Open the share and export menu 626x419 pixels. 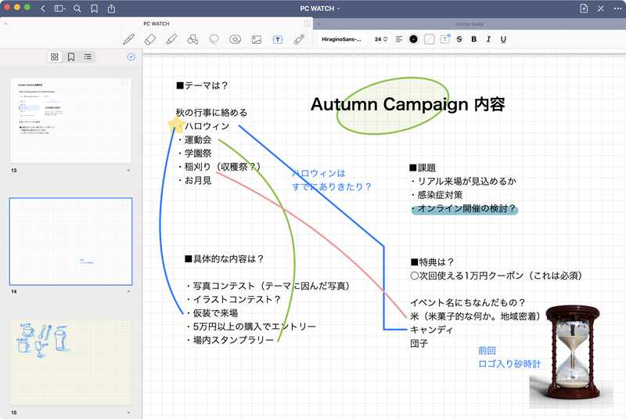(x=111, y=9)
